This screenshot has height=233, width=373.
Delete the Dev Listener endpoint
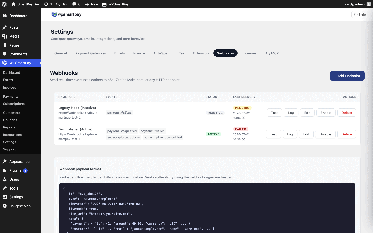(347, 134)
